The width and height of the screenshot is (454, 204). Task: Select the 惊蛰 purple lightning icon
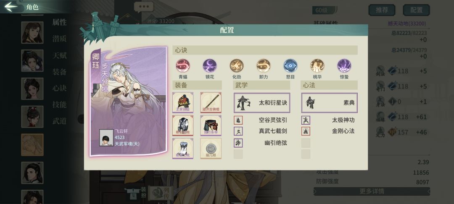344,66
